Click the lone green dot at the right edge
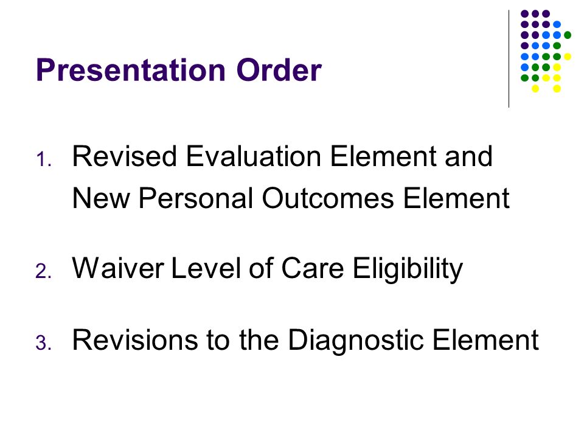Image resolution: width=584 pixels, height=438 pixels. pyautogui.click(x=568, y=35)
